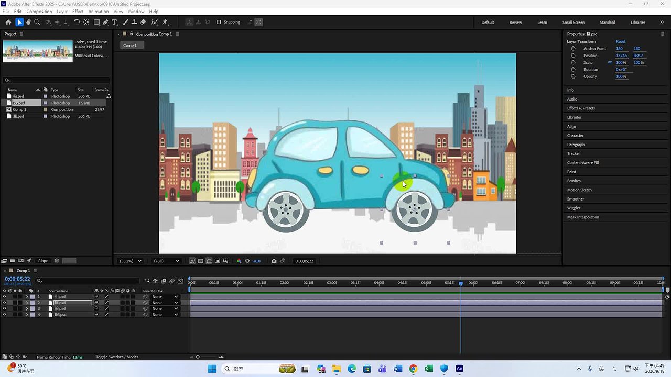Open the Window menu

pyautogui.click(x=136, y=11)
